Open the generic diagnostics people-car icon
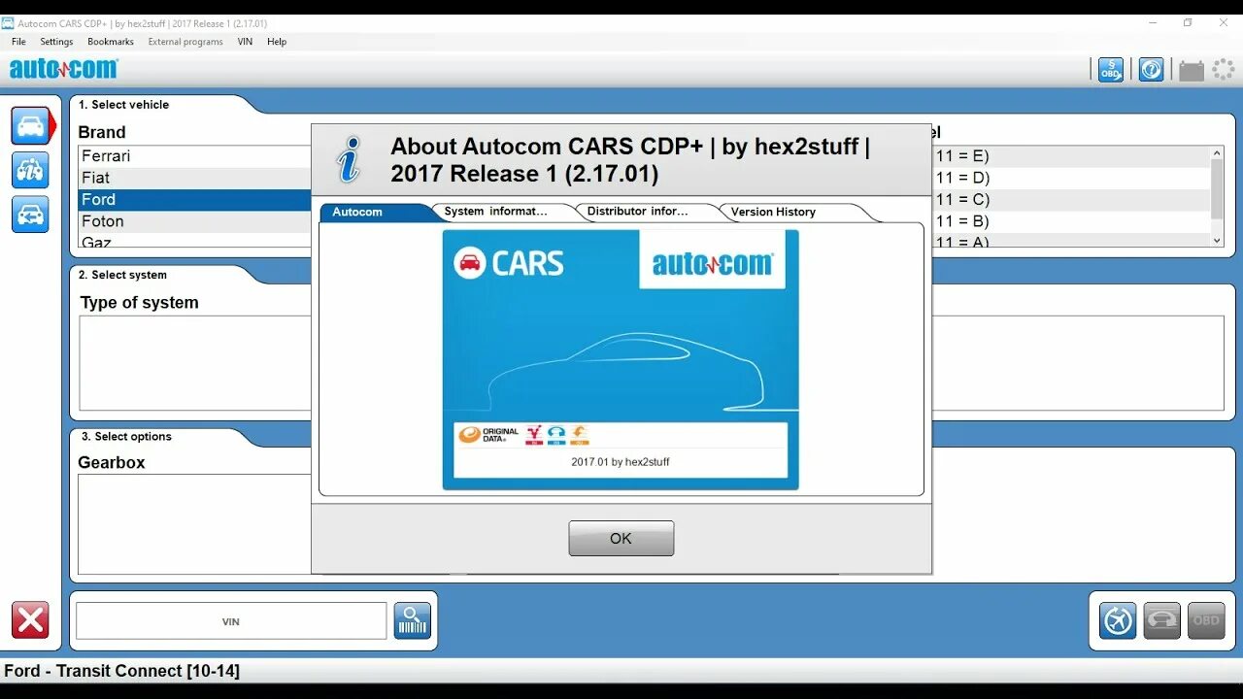 pyautogui.click(x=30, y=170)
